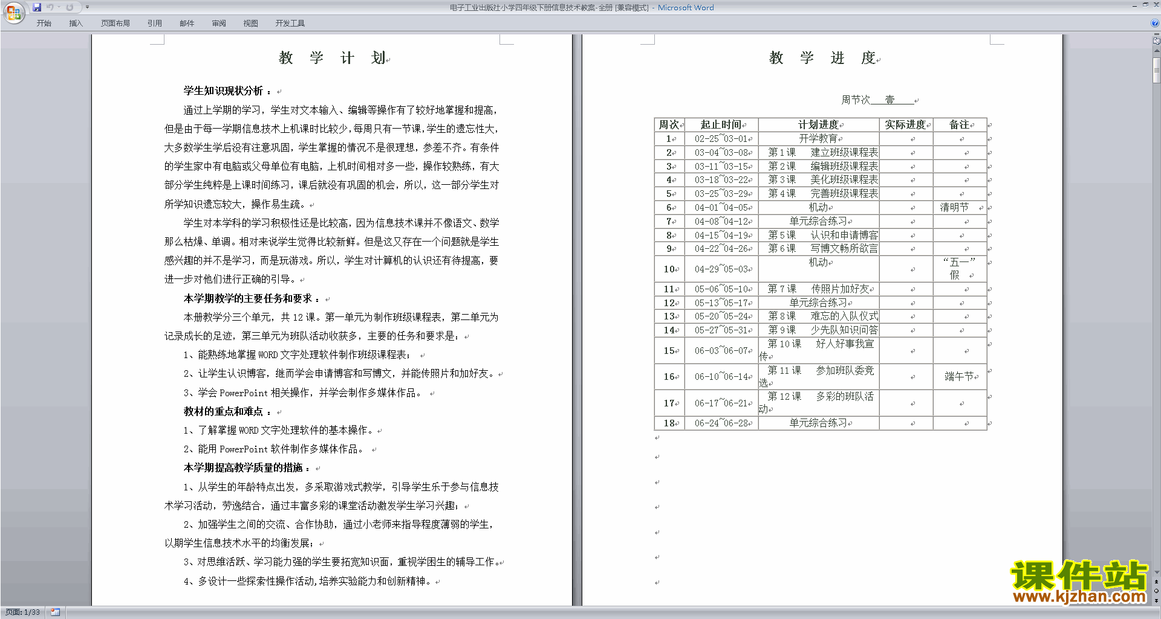The image size is (1161, 619).
Task: Click the date cell 06-03~06-07
Action: tap(721, 350)
